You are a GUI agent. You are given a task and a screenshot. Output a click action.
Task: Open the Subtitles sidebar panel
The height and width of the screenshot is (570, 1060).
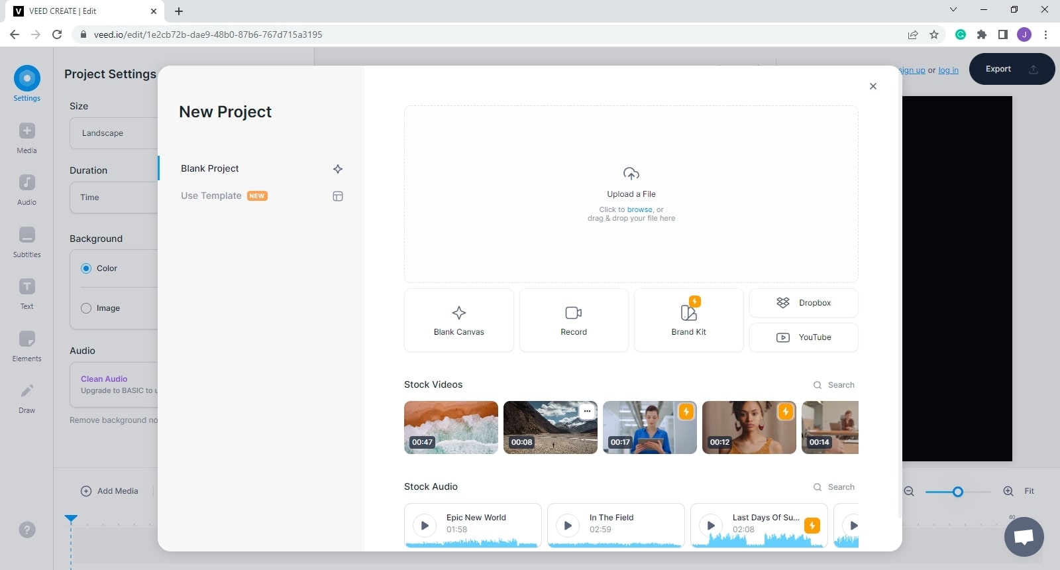(x=26, y=242)
